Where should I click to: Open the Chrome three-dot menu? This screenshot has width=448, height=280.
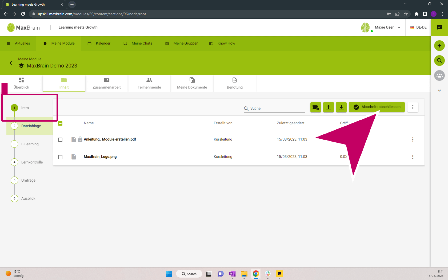[x=442, y=14]
